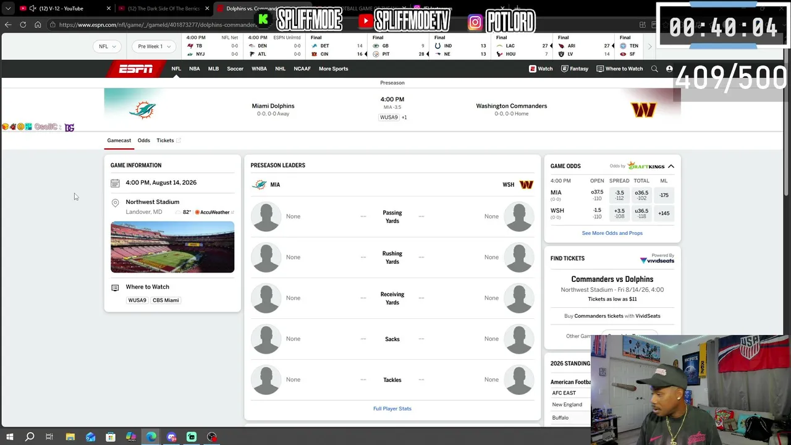Viewport: 791px width, 445px height.
Task: Open Full Player Stats
Action: (x=392, y=409)
